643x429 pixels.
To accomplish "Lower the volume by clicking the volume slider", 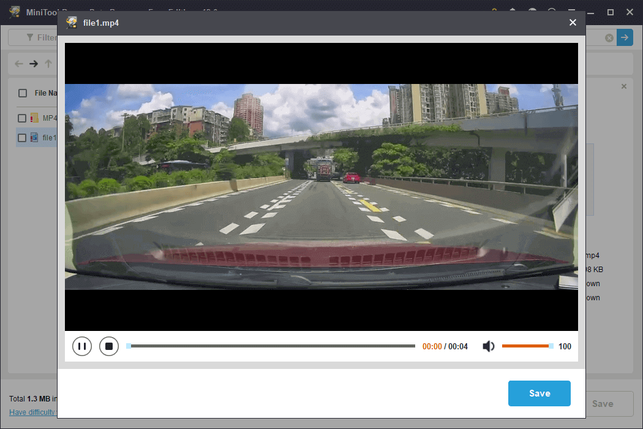I will coord(521,346).
